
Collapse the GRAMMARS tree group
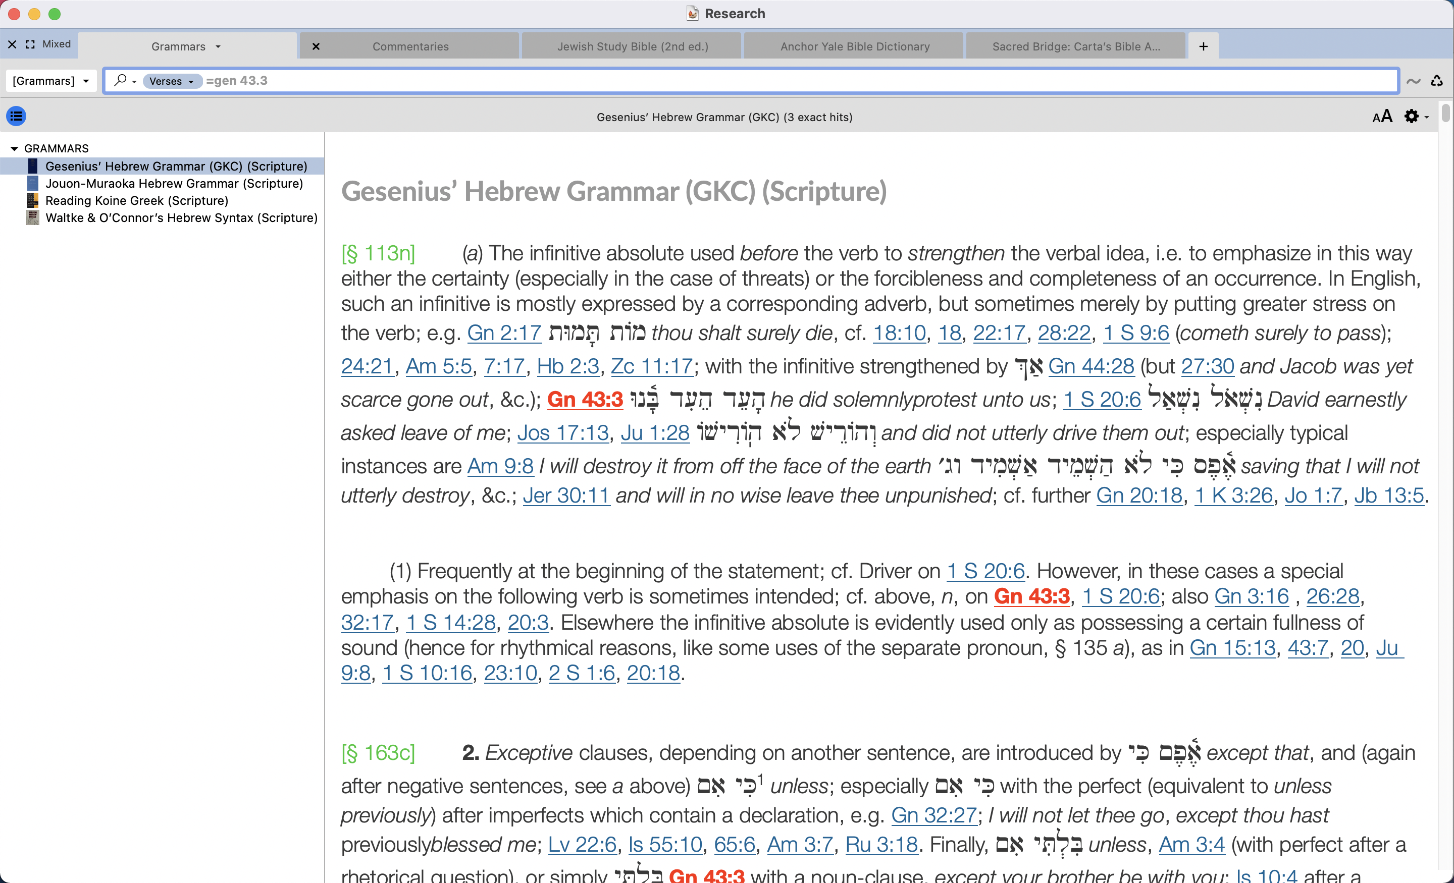pyautogui.click(x=14, y=149)
